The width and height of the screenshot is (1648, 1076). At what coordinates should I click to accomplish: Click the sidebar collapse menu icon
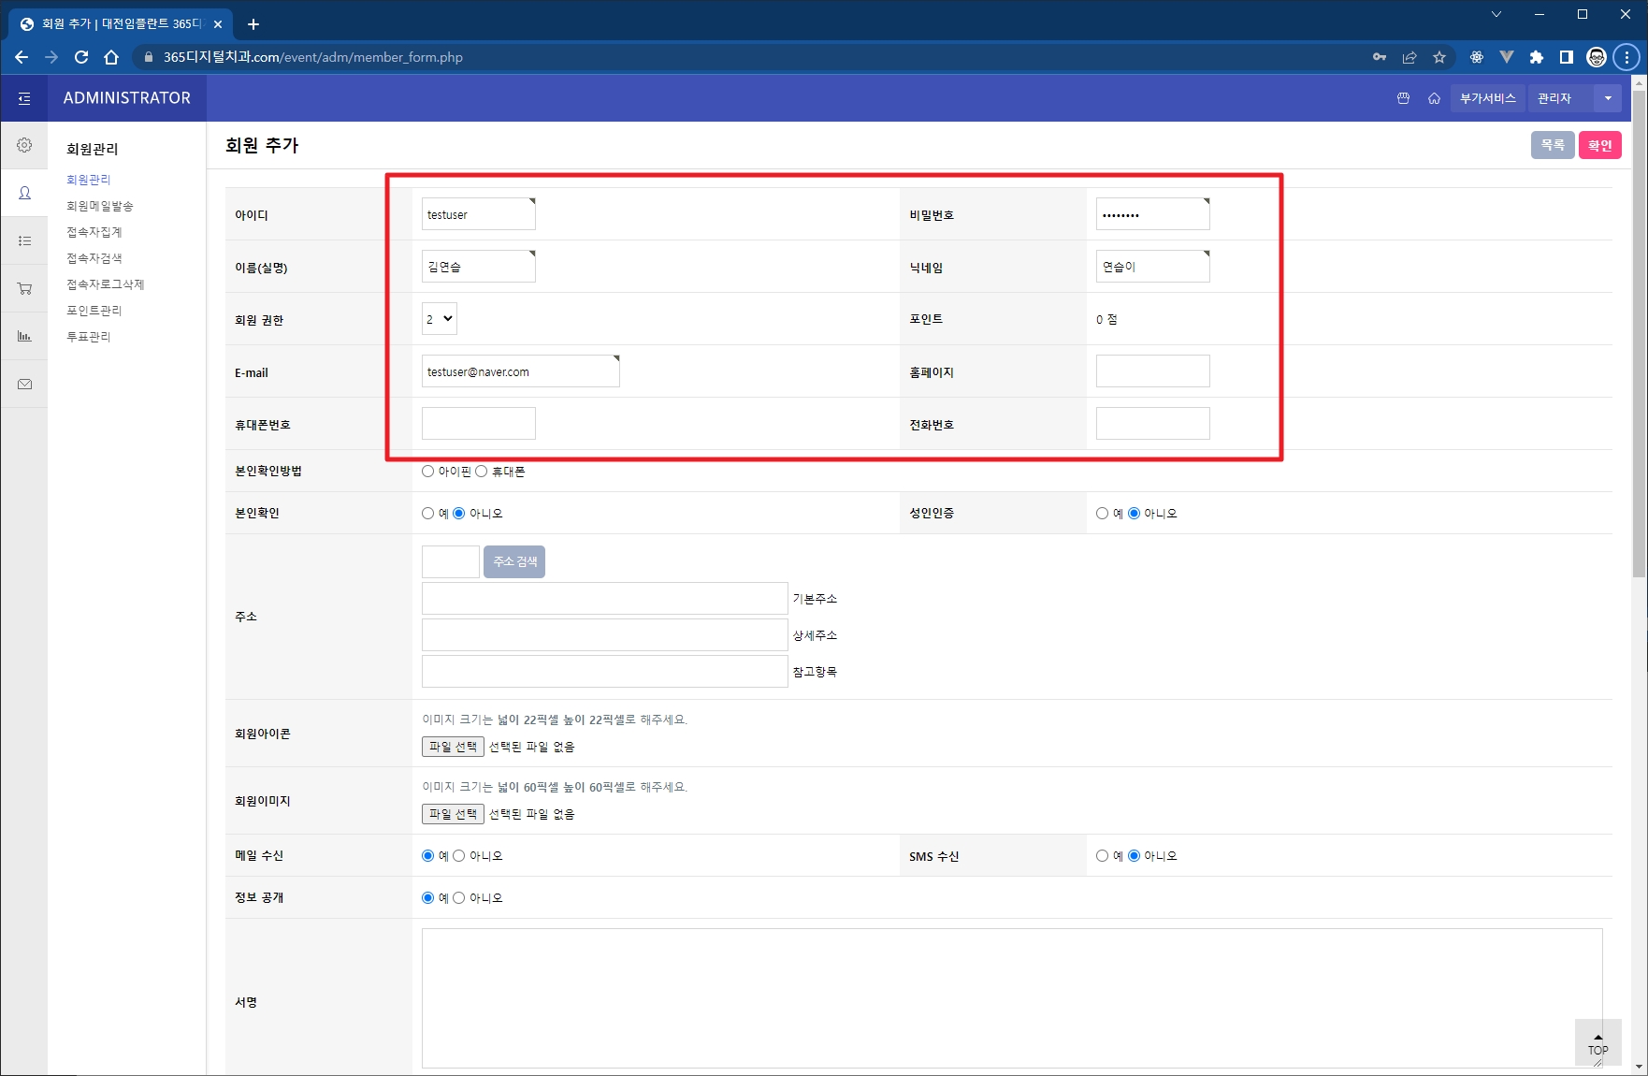click(24, 98)
